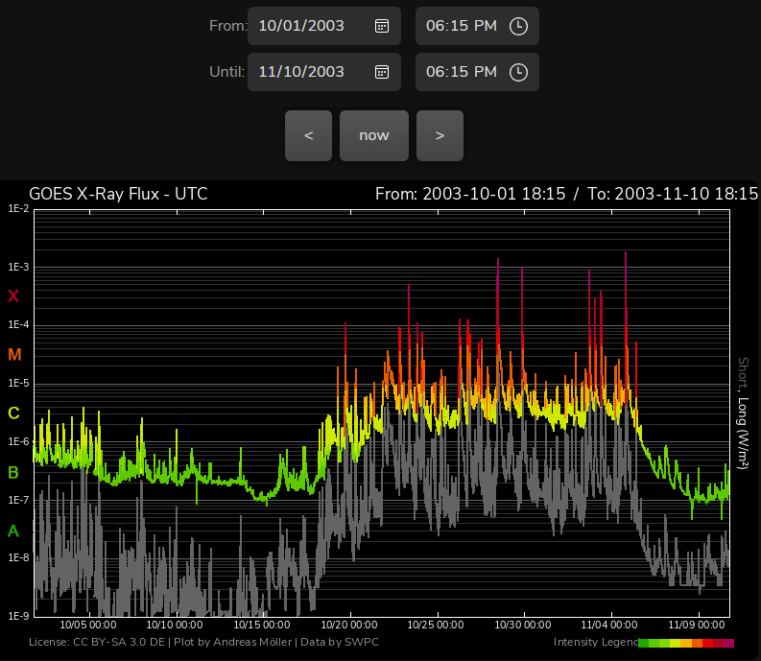The height and width of the screenshot is (661, 761).
Task: Click the 10/30 00:00 time axis label
Action: tap(523, 625)
